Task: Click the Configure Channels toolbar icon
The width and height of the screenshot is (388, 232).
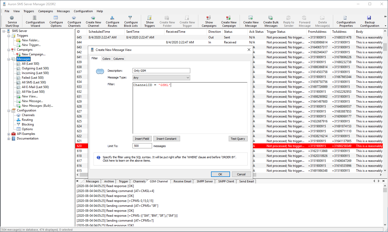Action: pyautogui.click(x=74, y=18)
